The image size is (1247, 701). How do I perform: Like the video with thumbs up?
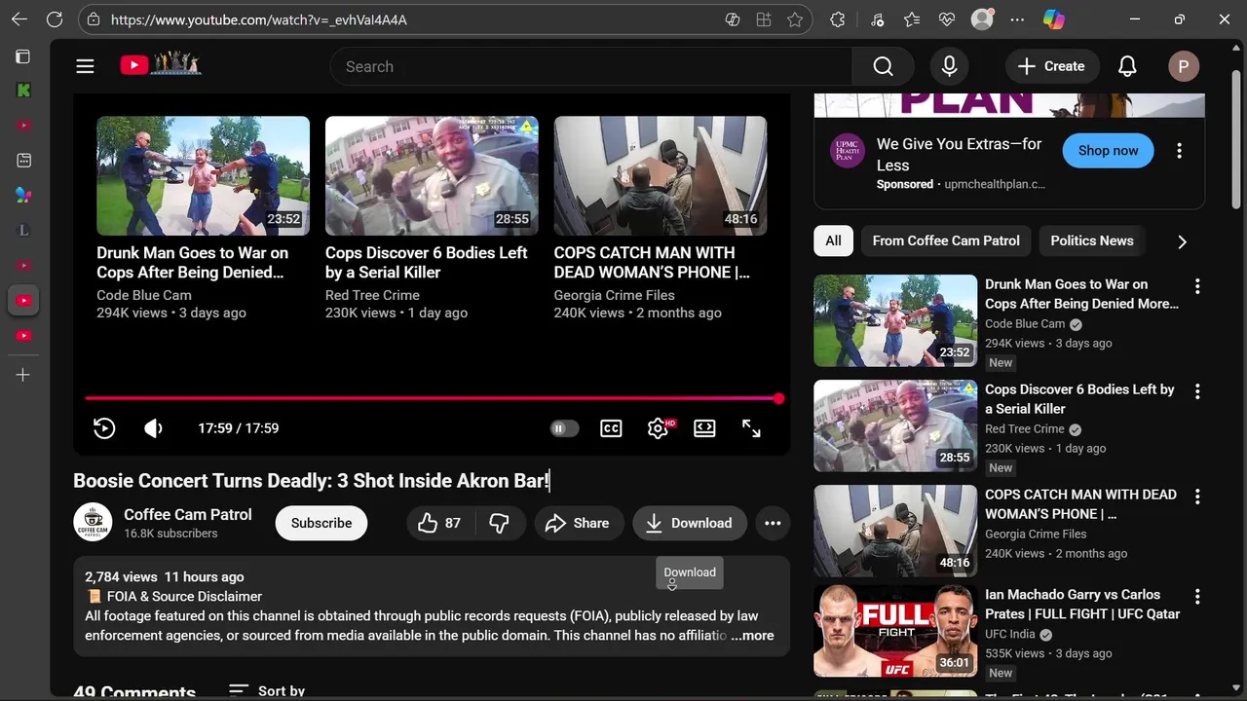pos(439,523)
